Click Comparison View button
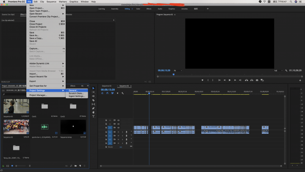Image resolution: width=305 pixels, height=172 pixels. point(262,80)
